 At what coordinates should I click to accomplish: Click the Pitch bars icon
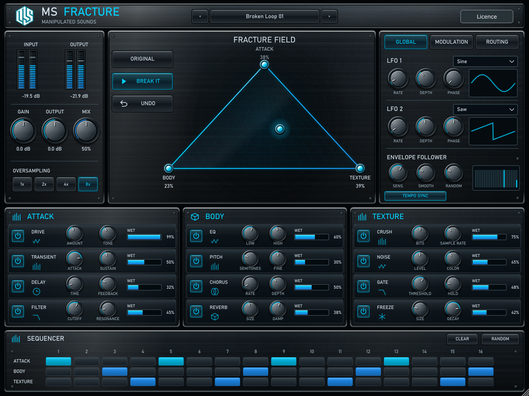coord(215,266)
